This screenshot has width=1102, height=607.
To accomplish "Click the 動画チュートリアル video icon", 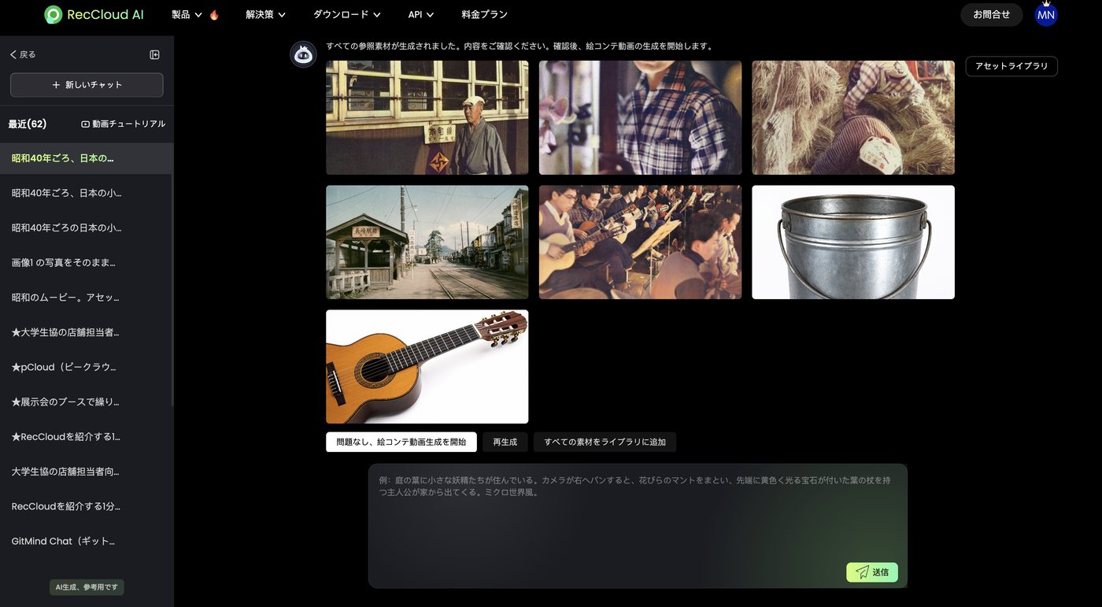I will tap(86, 124).
